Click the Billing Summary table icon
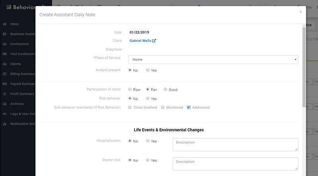The height and width of the screenshot is (176, 318). pyautogui.click(x=4, y=74)
